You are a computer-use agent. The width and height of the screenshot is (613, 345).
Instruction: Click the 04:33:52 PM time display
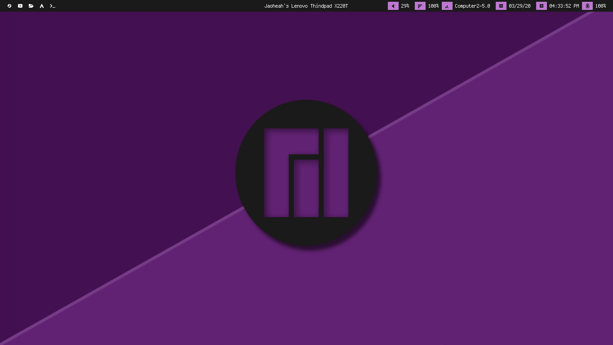tap(564, 6)
